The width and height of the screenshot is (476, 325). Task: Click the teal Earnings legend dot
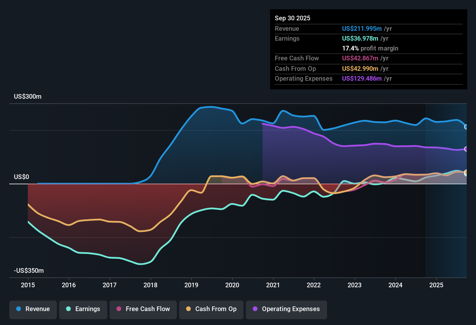tap(68, 309)
